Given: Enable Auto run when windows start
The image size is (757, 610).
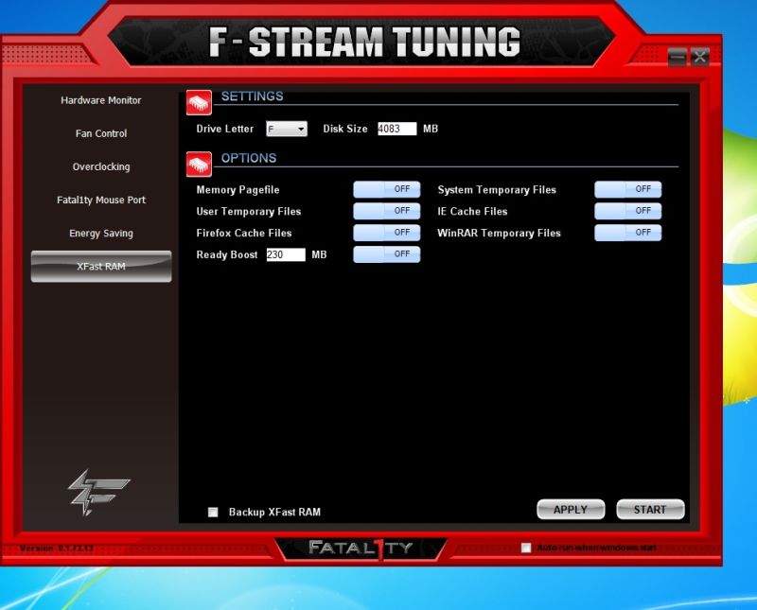Looking at the screenshot, I should pyautogui.click(x=526, y=548).
